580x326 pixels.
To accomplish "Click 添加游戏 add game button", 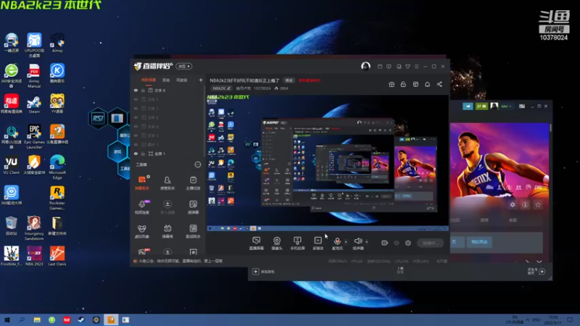I will click(264, 272).
